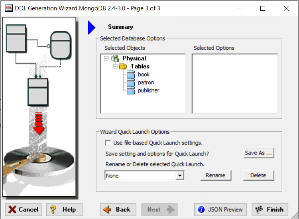Collapse the Physical tree node

106,58
